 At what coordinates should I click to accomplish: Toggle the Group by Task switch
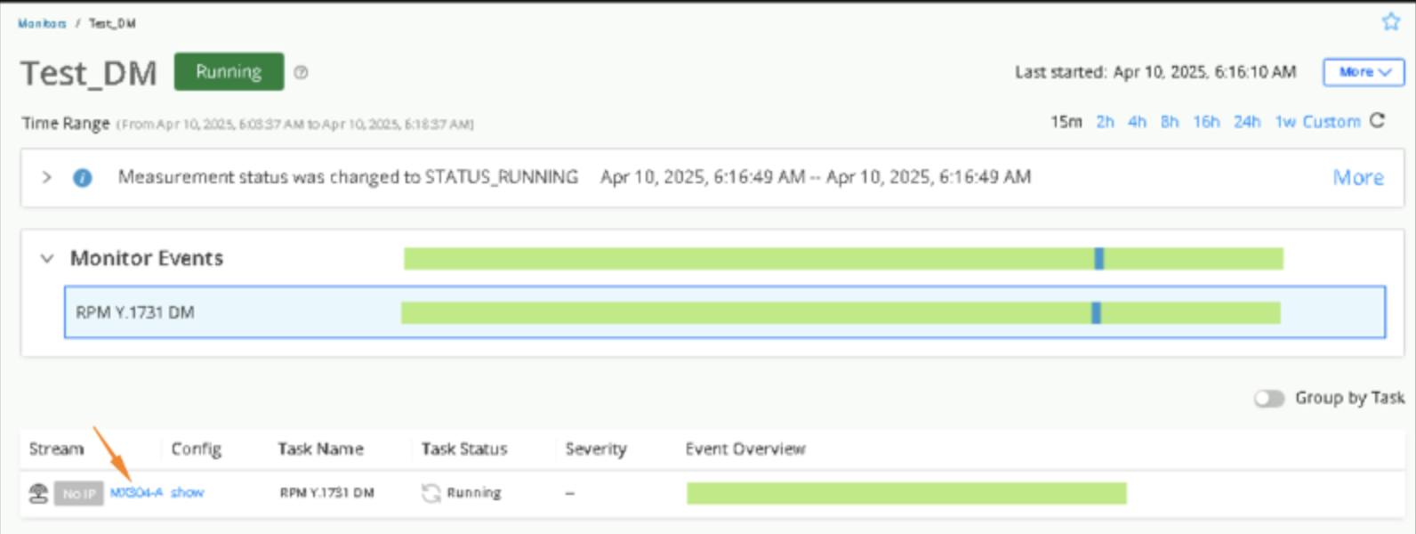(x=1269, y=399)
